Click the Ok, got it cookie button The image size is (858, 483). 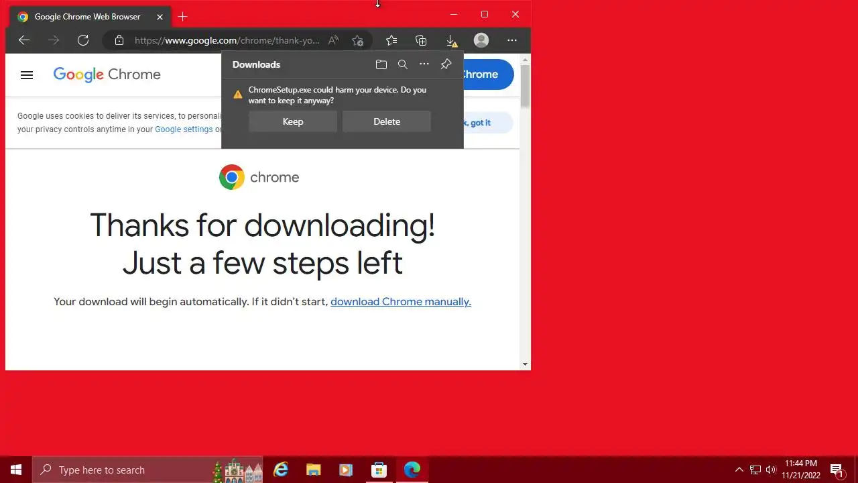point(487,123)
